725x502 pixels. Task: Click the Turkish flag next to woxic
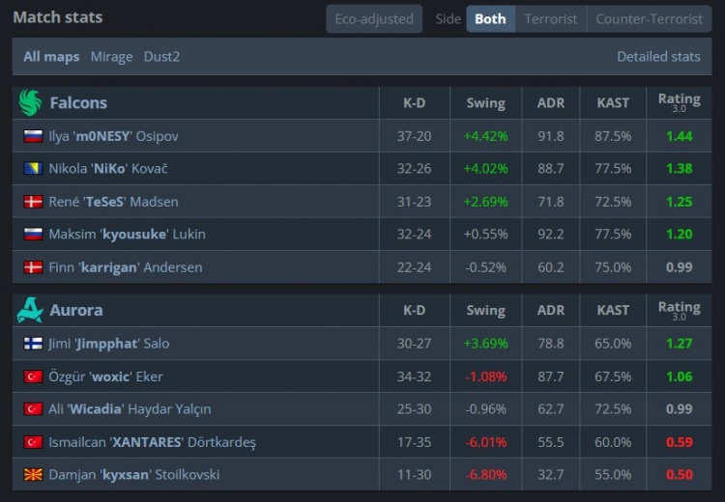(x=33, y=376)
